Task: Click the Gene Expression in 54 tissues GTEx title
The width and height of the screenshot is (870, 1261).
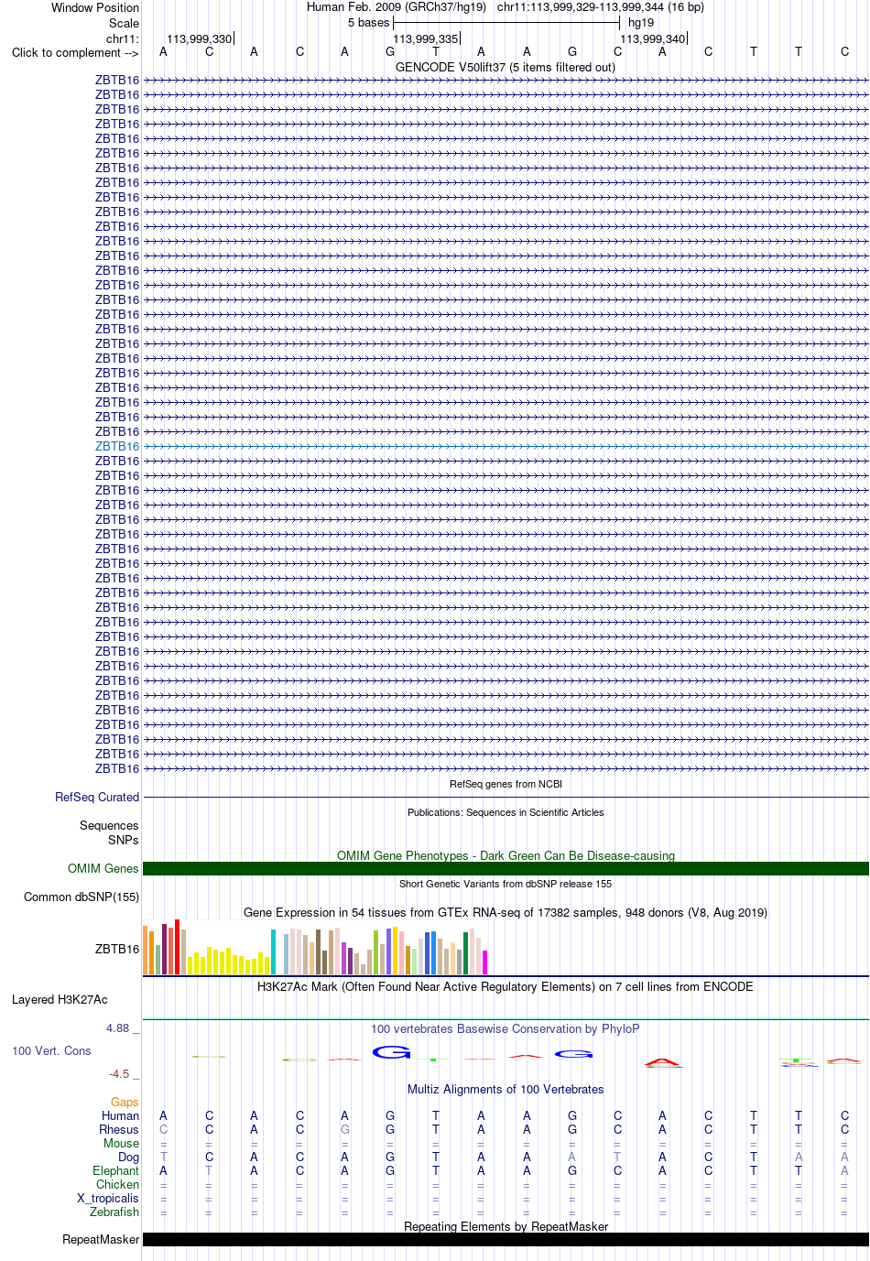Action: (x=506, y=912)
